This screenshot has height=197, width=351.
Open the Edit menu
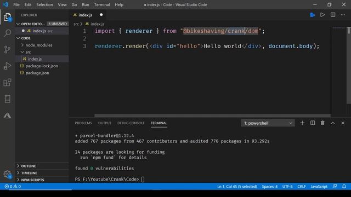28,4
